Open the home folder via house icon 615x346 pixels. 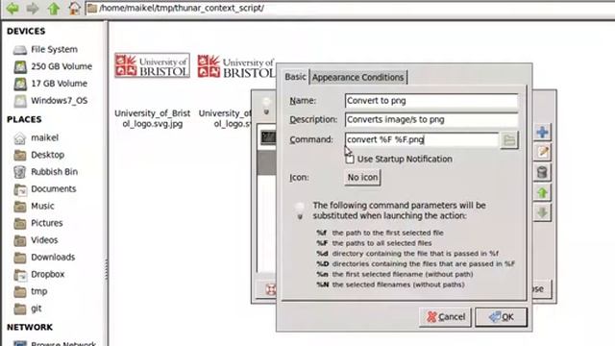[x=74, y=9]
